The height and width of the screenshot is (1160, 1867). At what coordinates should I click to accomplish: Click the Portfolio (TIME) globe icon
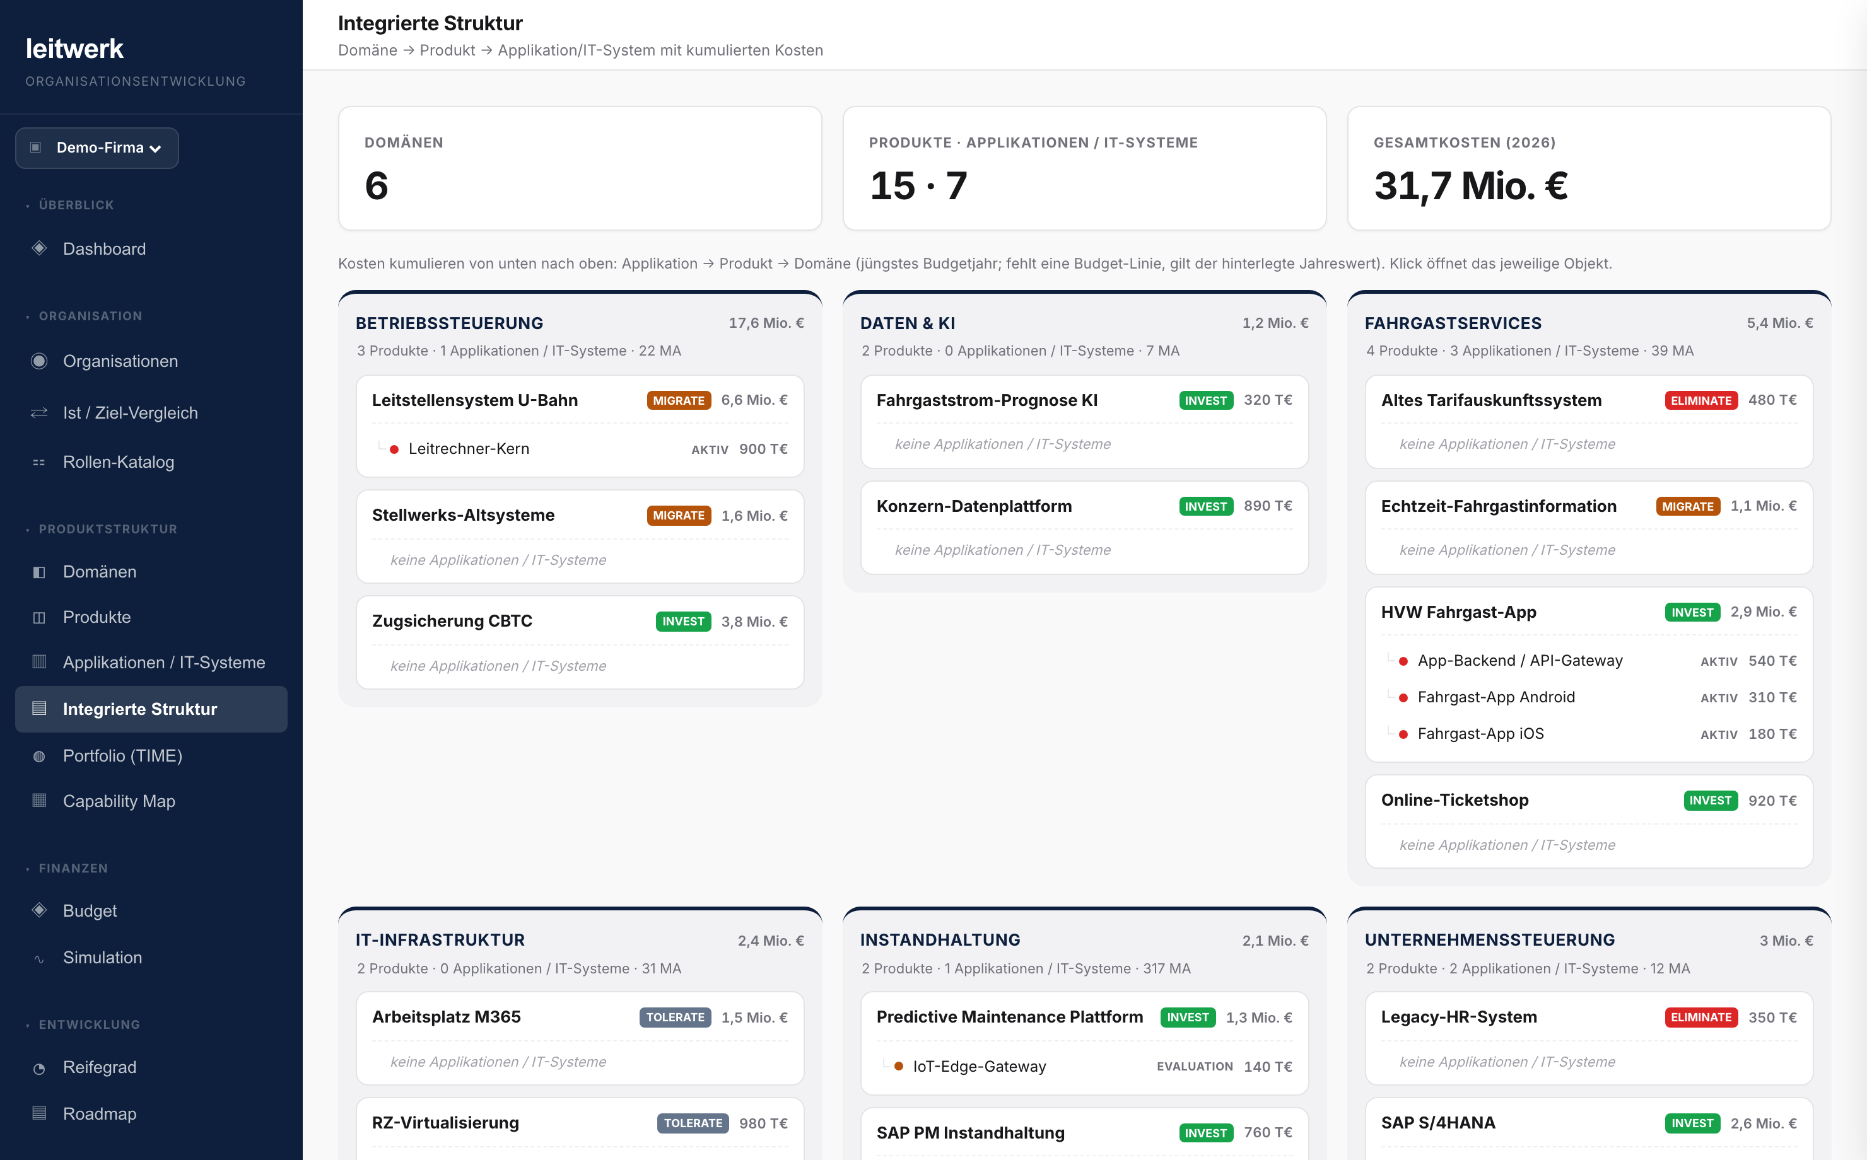pos(39,756)
